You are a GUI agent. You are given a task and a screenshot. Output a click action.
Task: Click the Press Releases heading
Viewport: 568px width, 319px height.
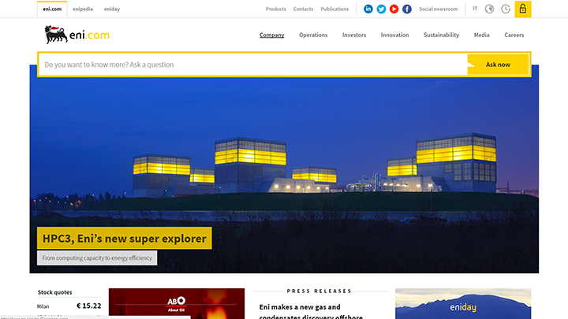tap(319, 291)
